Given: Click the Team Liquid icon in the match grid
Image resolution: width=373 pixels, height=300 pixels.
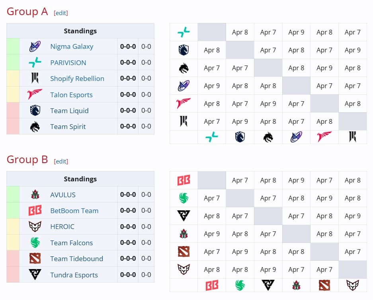Looking at the screenshot, I should (x=183, y=50).
